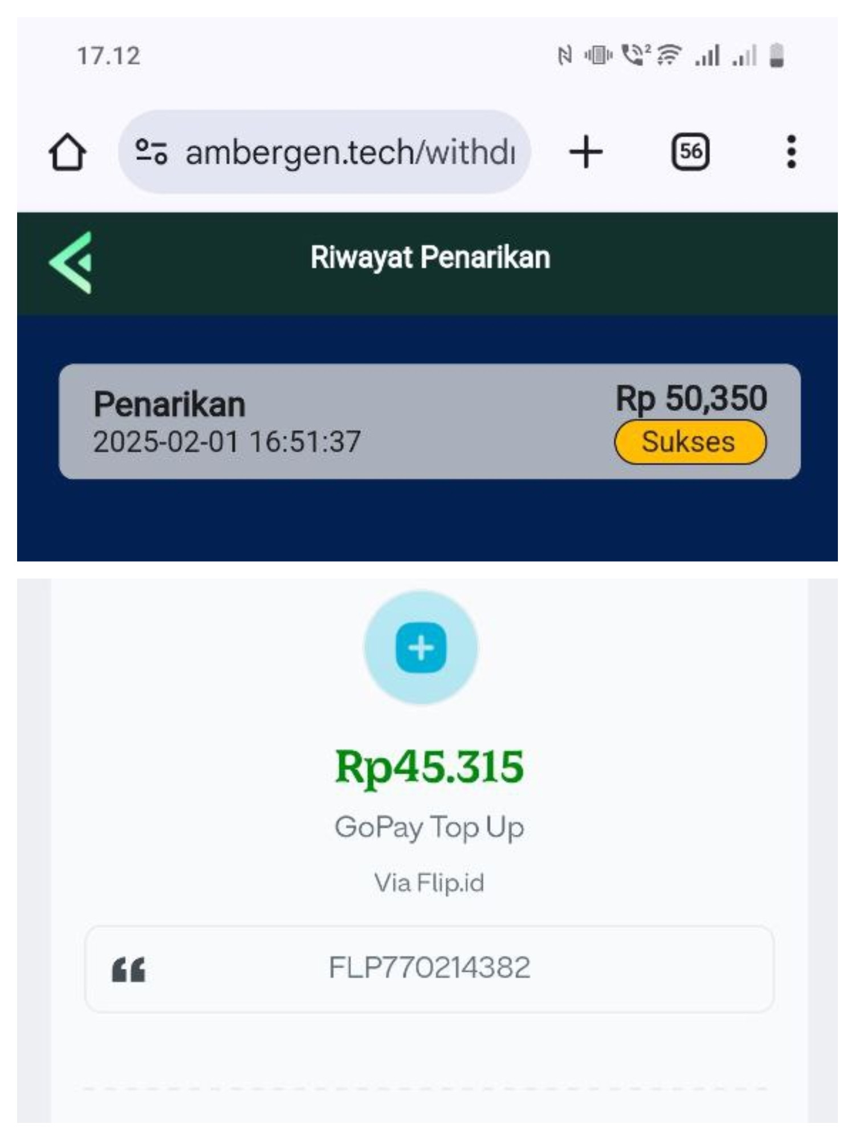Open the browser three-dot menu

(x=791, y=152)
